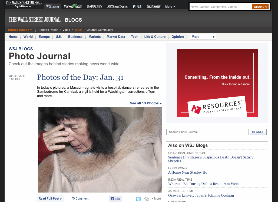Click the Search Photo Journal input field
The height and width of the screenshot is (202, 278).
pos(207,132)
